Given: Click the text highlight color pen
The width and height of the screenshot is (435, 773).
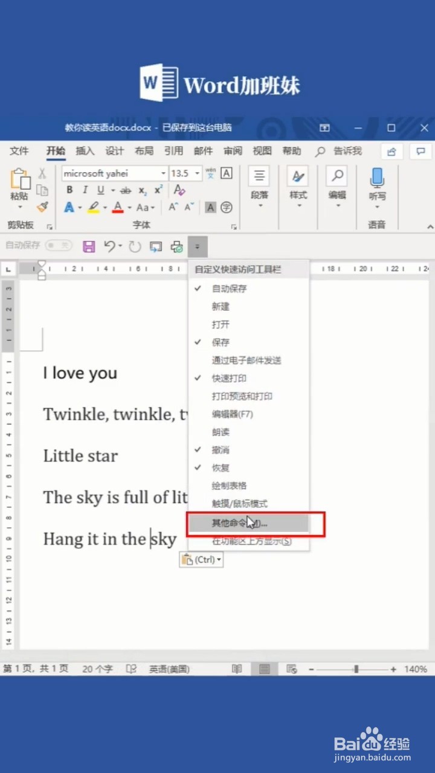Looking at the screenshot, I should (93, 208).
